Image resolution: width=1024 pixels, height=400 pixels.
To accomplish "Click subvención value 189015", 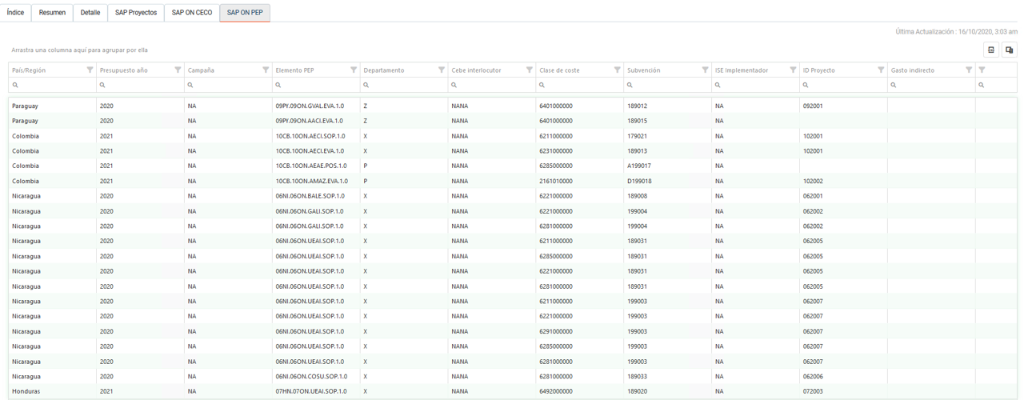I will click(668, 121).
